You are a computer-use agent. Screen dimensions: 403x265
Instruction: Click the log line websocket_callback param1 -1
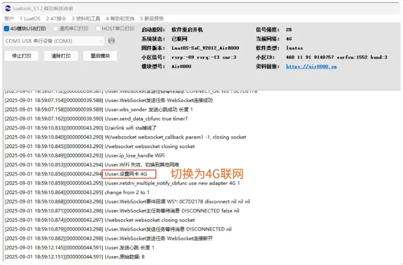pos(126,137)
